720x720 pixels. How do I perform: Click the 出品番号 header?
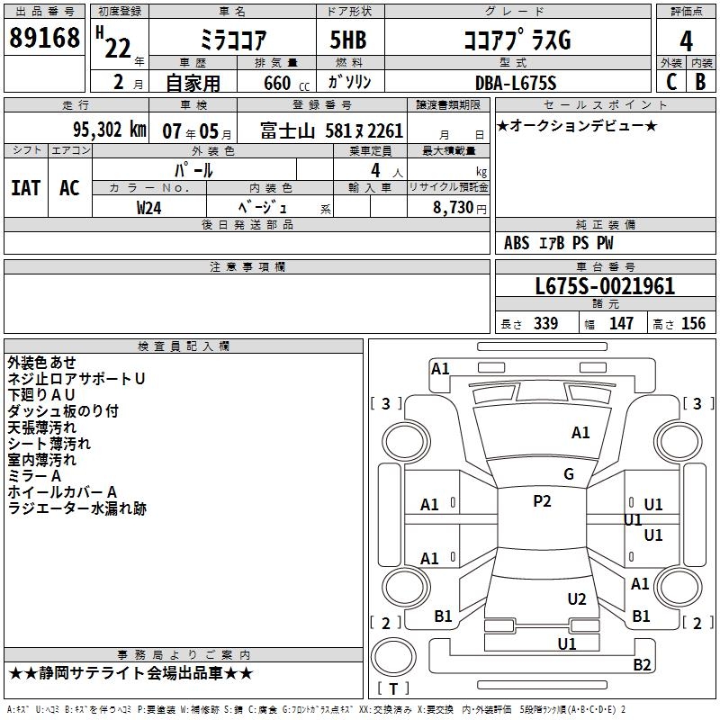(44, 12)
